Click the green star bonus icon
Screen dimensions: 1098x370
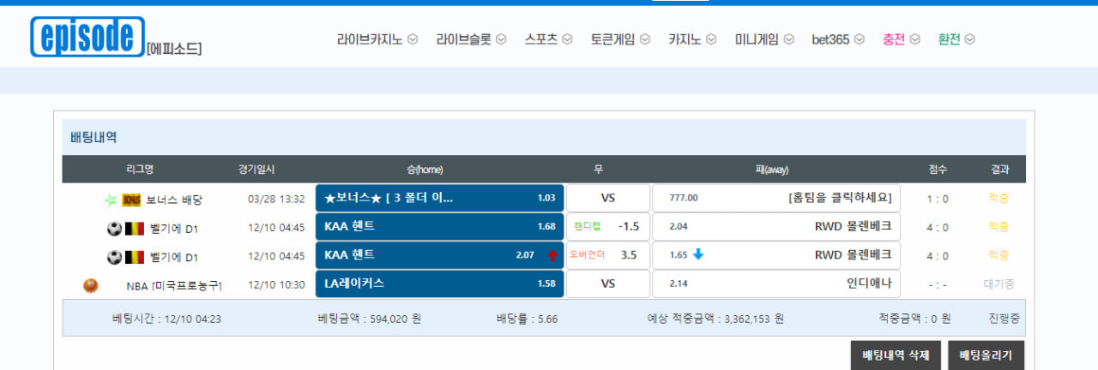click(x=111, y=200)
